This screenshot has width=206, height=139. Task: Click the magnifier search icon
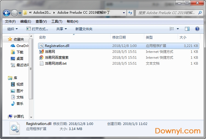(200, 13)
